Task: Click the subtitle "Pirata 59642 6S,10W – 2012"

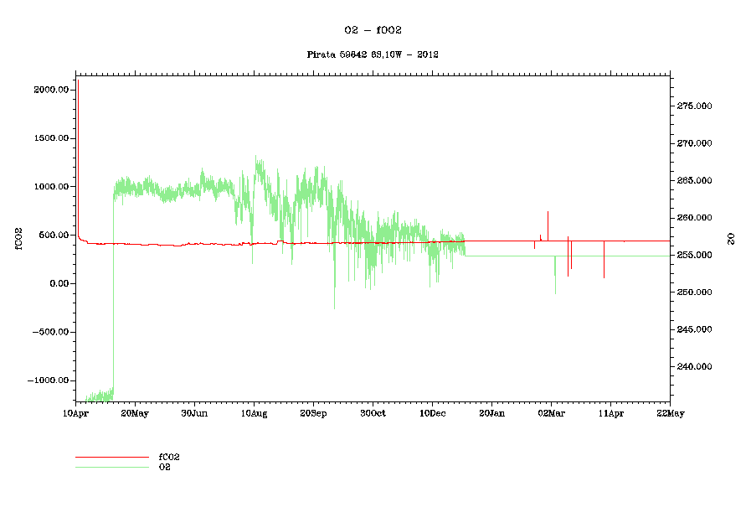Action: tap(373, 54)
